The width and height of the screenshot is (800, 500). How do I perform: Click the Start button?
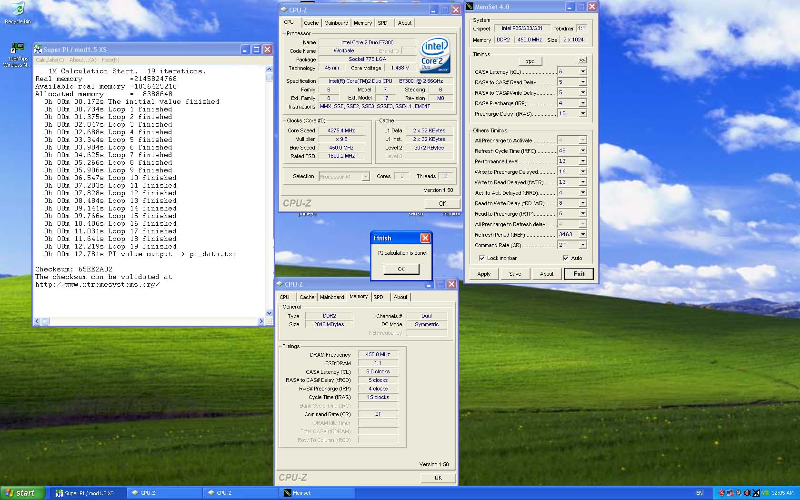[x=23, y=493]
